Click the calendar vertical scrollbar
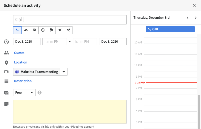201x129 pixels. coord(199,112)
